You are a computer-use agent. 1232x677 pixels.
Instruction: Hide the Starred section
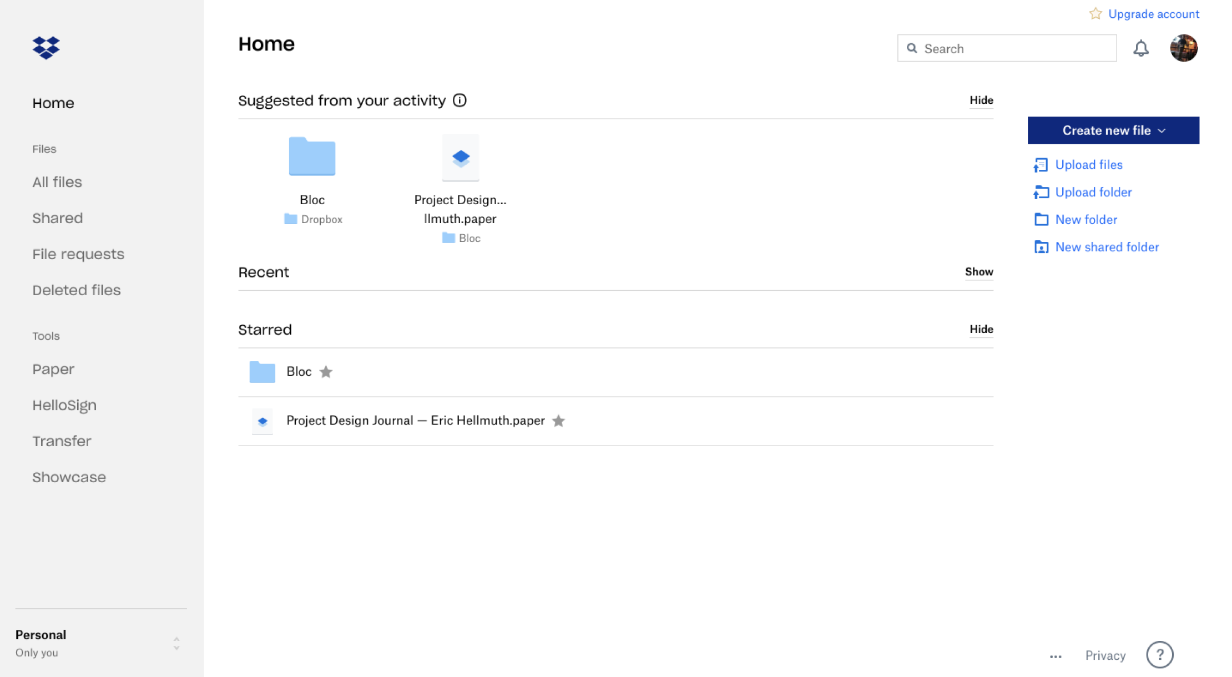pos(981,330)
